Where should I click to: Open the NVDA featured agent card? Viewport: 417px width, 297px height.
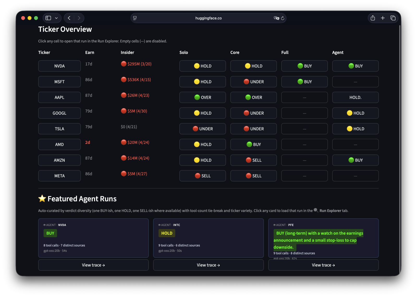pyautogui.click(x=93, y=238)
